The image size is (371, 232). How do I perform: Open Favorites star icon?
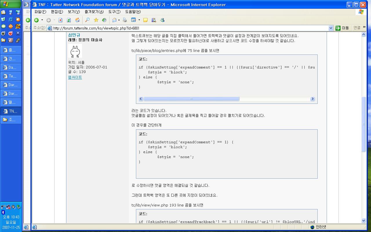click(96, 20)
